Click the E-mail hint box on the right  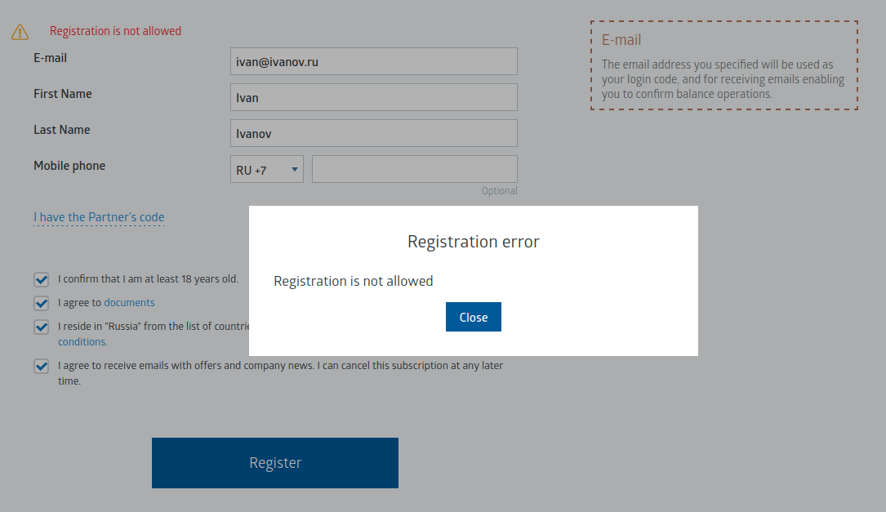pos(723,65)
